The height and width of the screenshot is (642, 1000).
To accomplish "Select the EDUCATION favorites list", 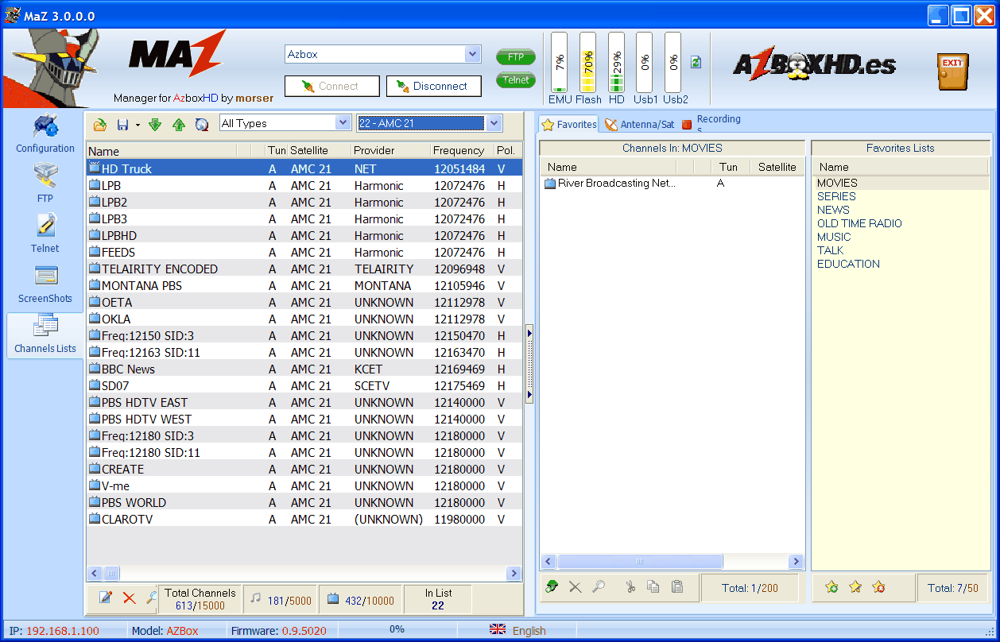I will click(x=902, y=264).
